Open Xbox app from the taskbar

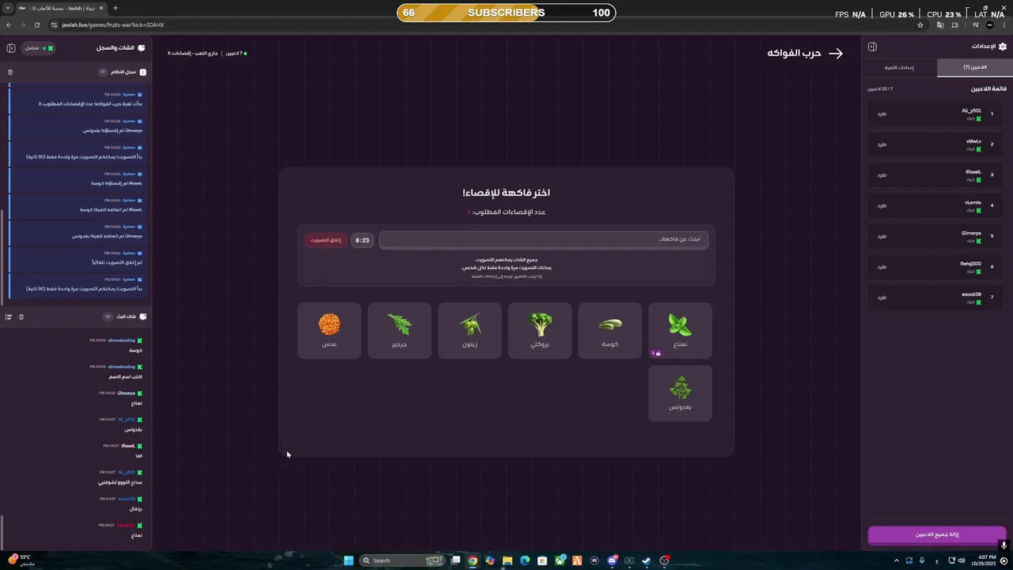(x=560, y=560)
